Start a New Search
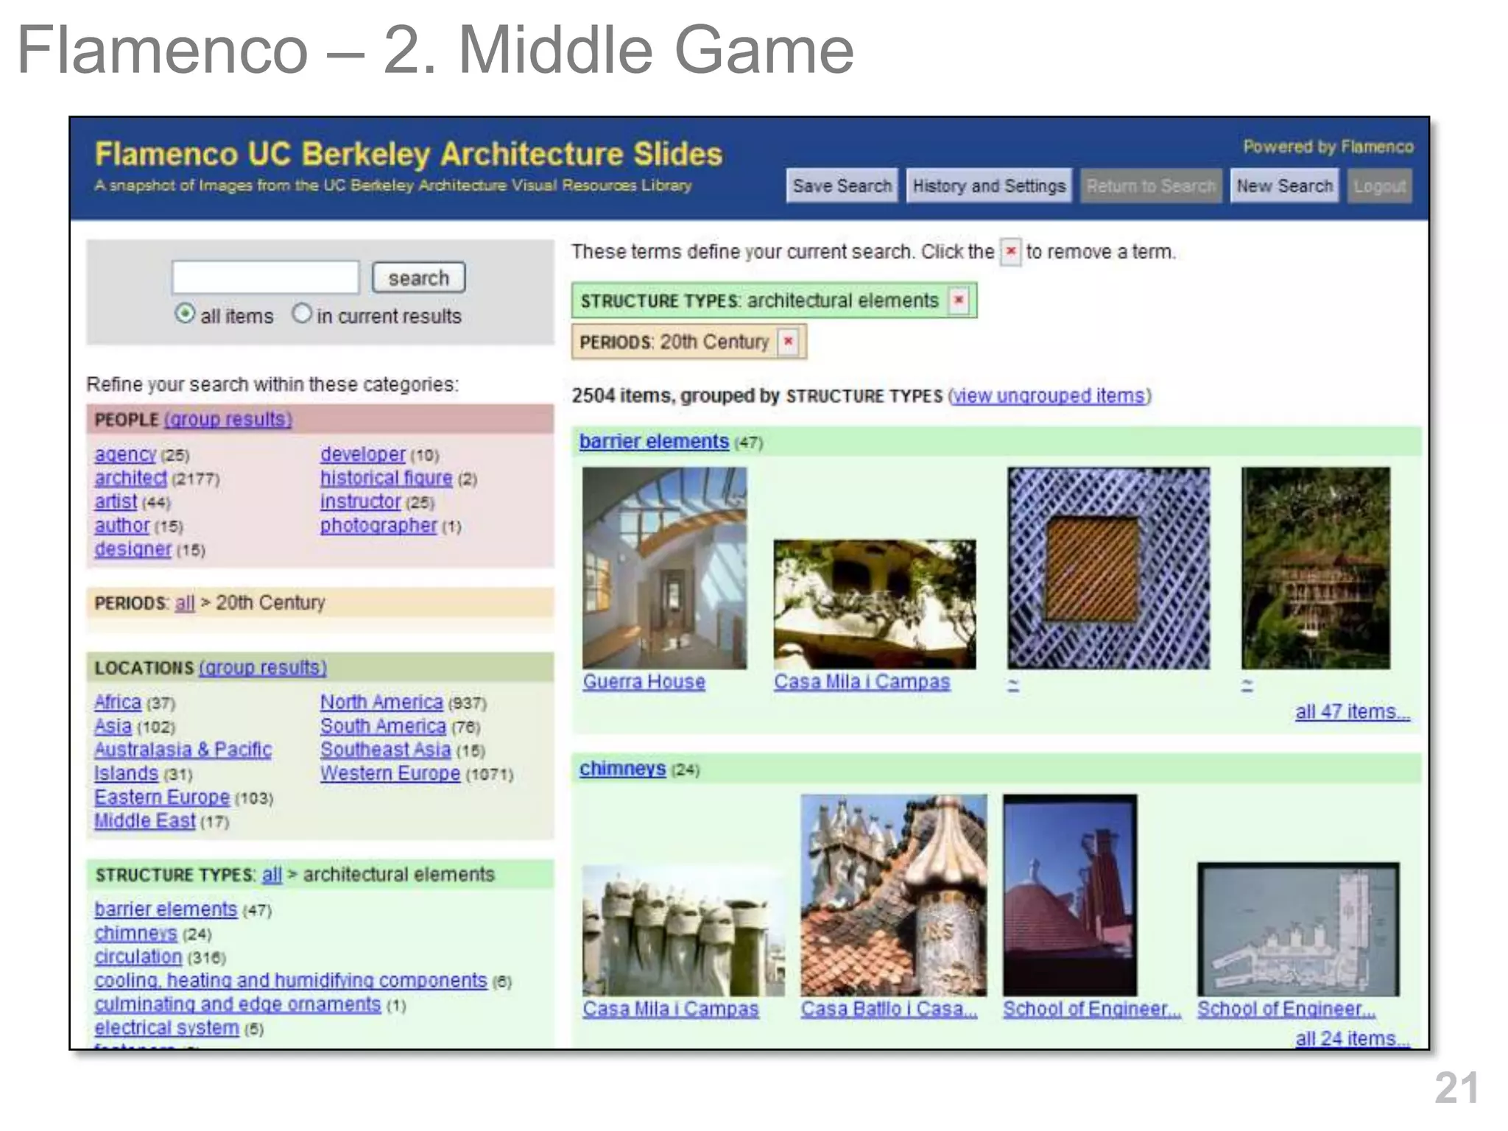1508x1131 pixels. (x=1284, y=186)
